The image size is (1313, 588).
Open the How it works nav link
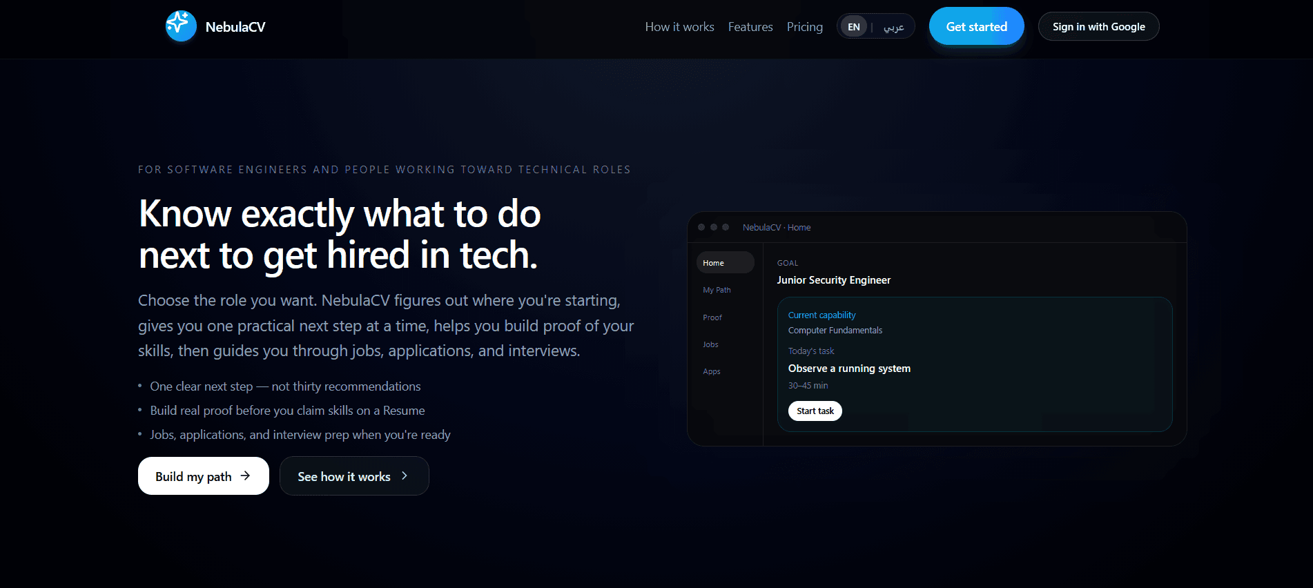679,27
